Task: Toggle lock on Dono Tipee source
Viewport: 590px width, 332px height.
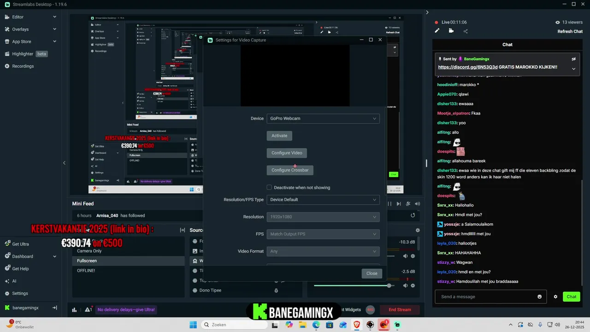Action: [276, 290]
